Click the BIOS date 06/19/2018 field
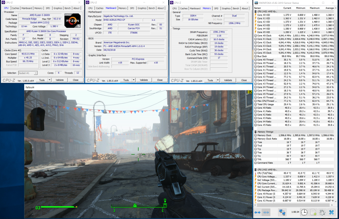 point(134,50)
